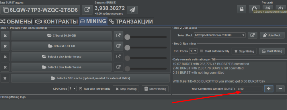Remove the D:\burst 0.91 TiB disk entry
Viewport: 287px width, 110px height.
click(5, 46)
